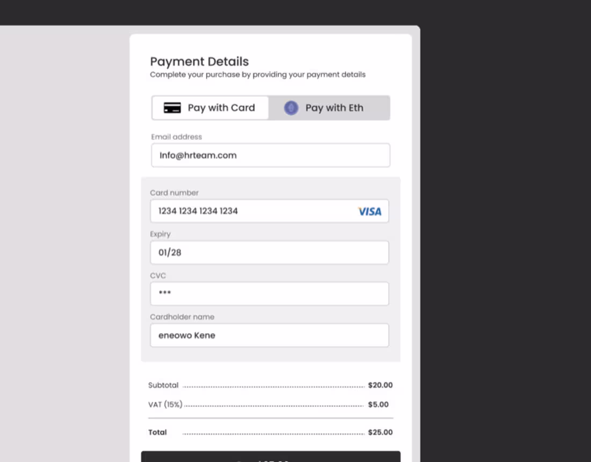Click the Pay button showing the total
The width and height of the screenshot is (591, 462).
coord(270,459)
